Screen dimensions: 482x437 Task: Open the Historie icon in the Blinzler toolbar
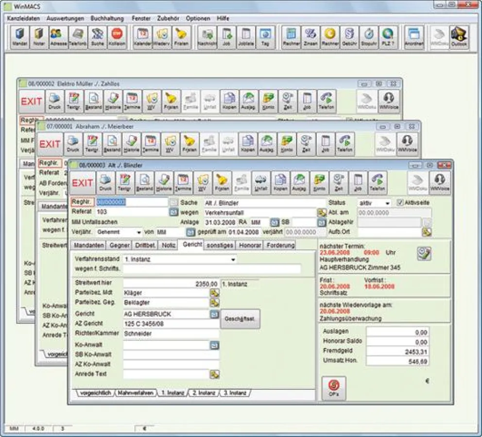(x=163, y=182)
